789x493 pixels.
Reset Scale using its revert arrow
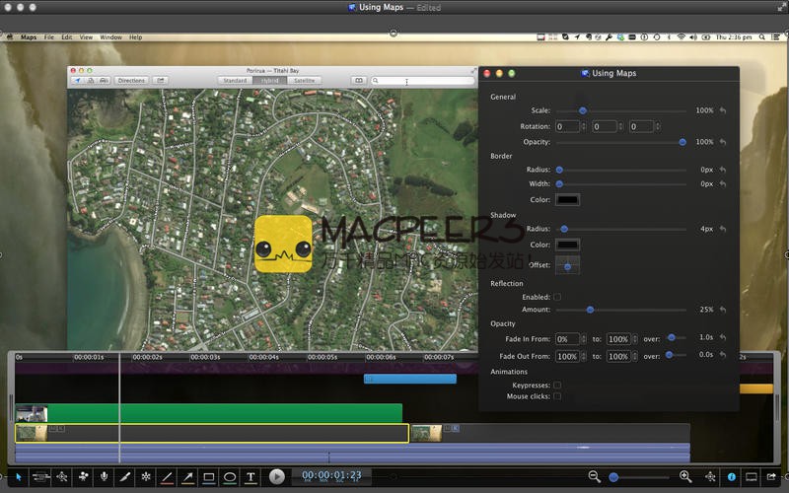pos(723,111)
